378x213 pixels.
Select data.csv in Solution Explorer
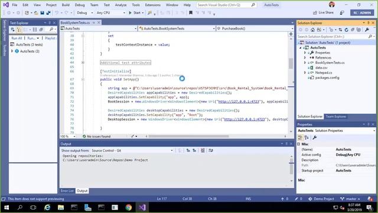(321, 67)
